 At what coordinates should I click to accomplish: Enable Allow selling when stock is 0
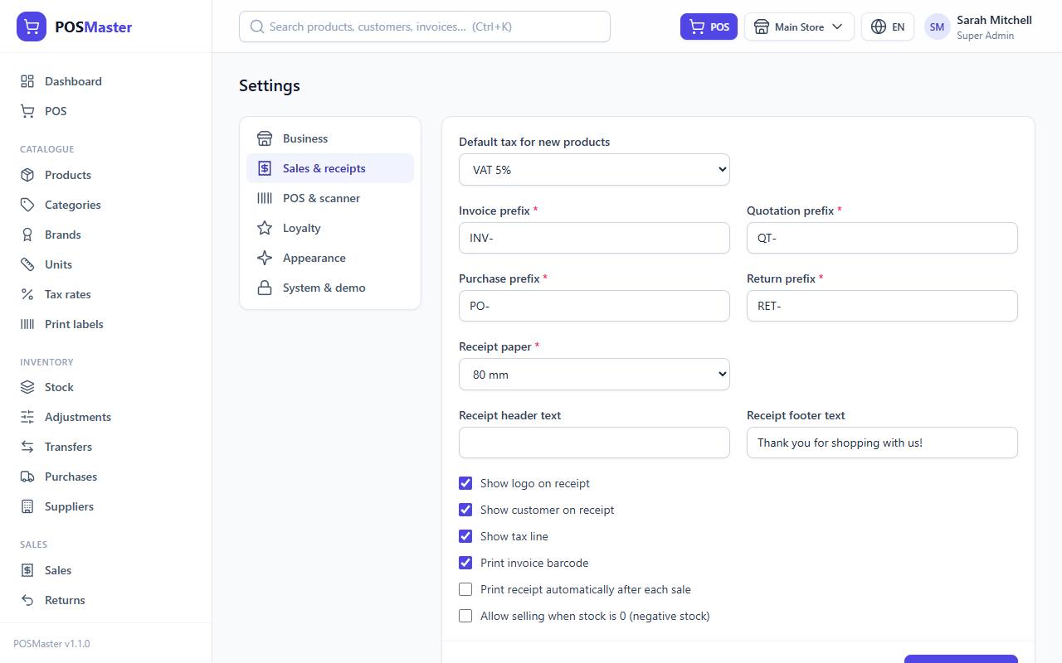[x=465, y=616]
